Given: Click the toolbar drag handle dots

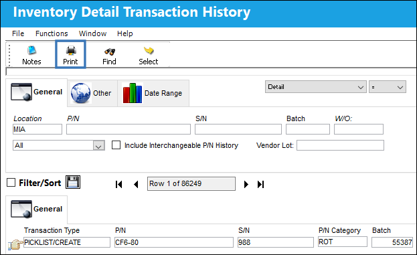Looking at the screenshot, I should coord(9,55).
